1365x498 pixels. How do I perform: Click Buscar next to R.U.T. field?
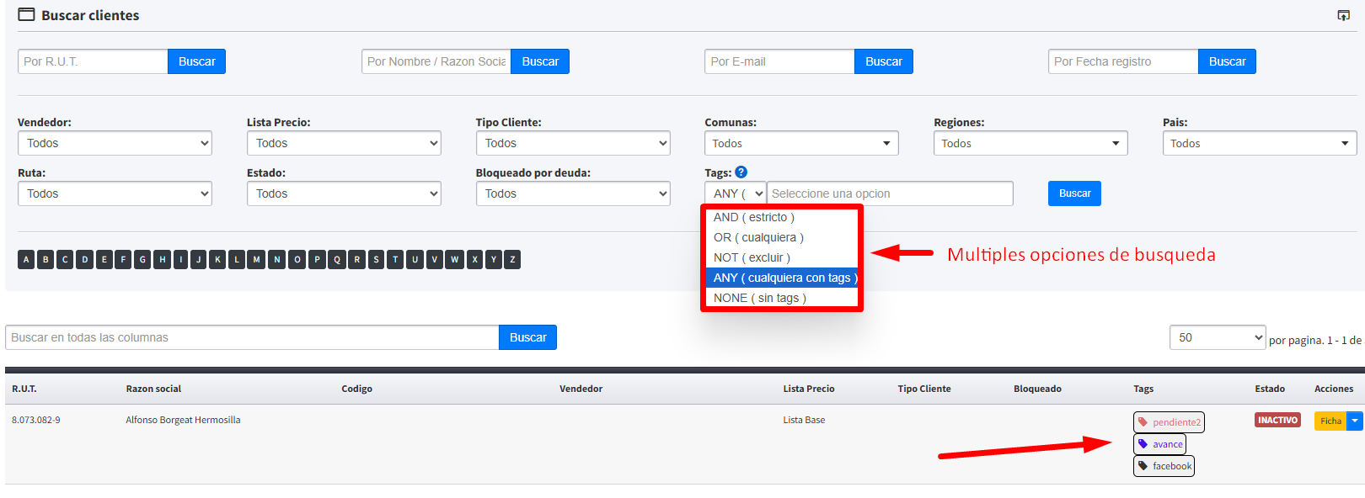[196, 61]
